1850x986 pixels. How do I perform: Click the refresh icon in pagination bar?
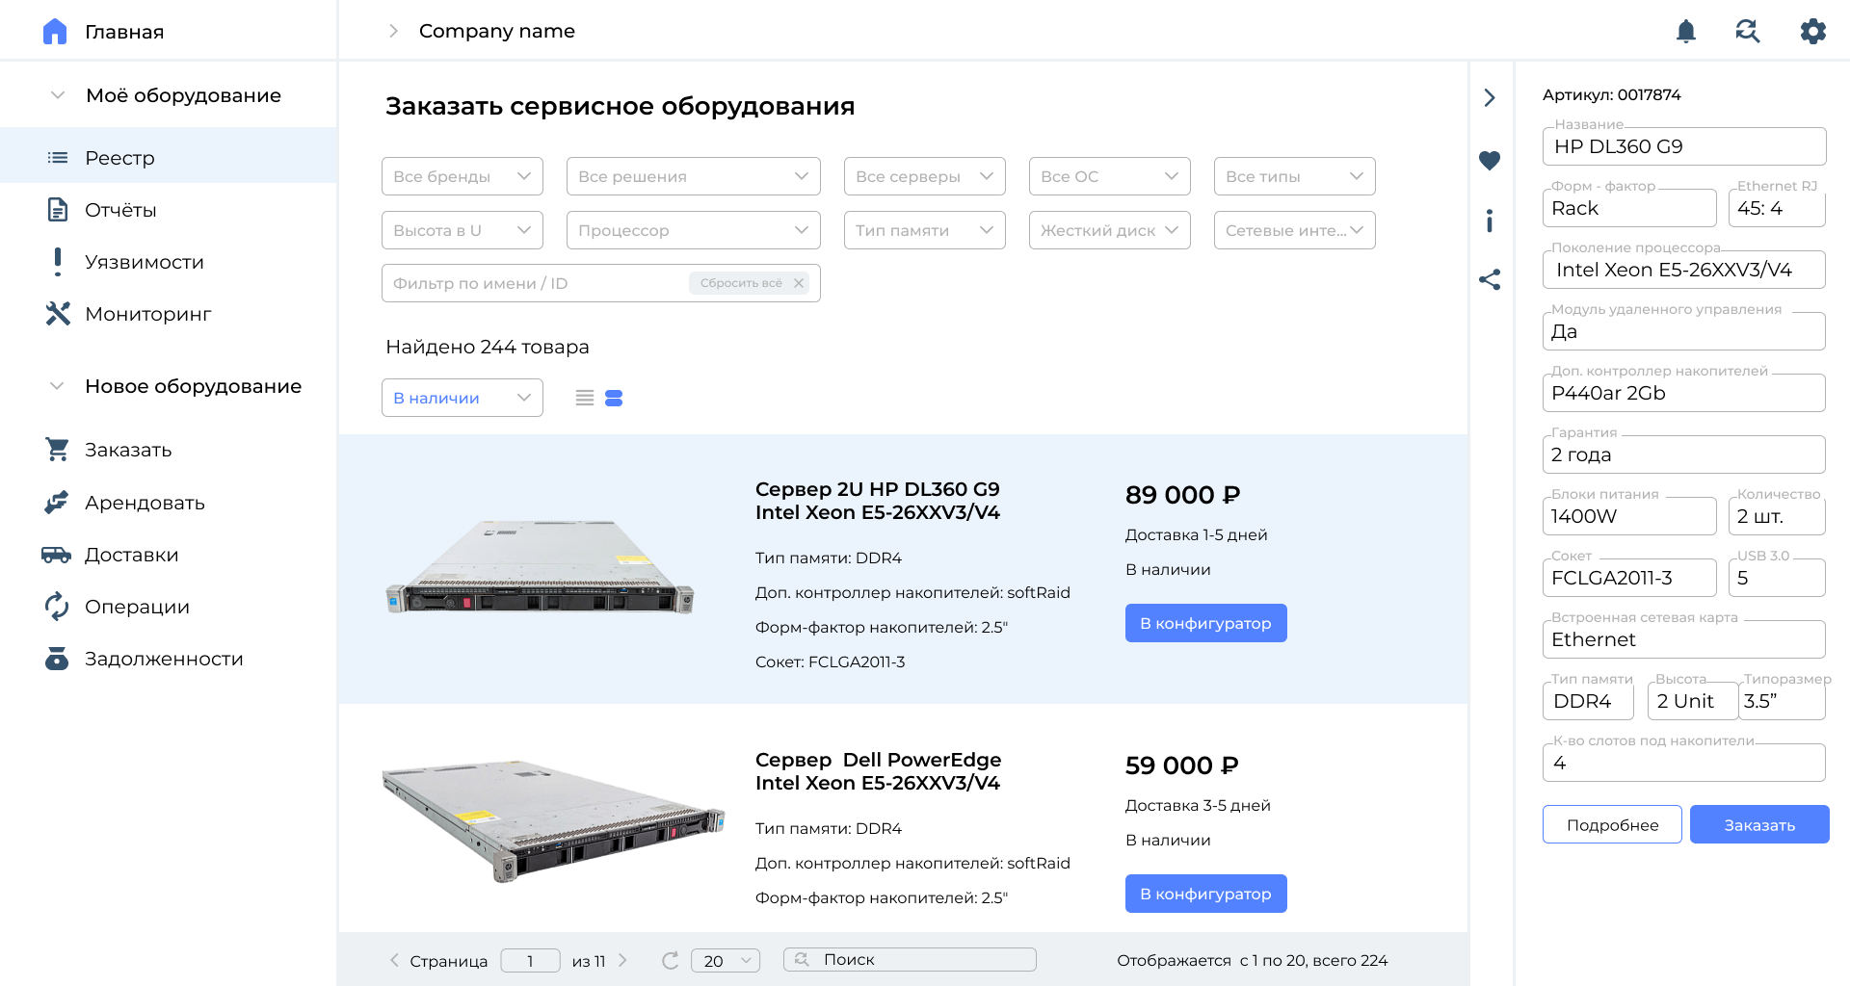(670, 960)
